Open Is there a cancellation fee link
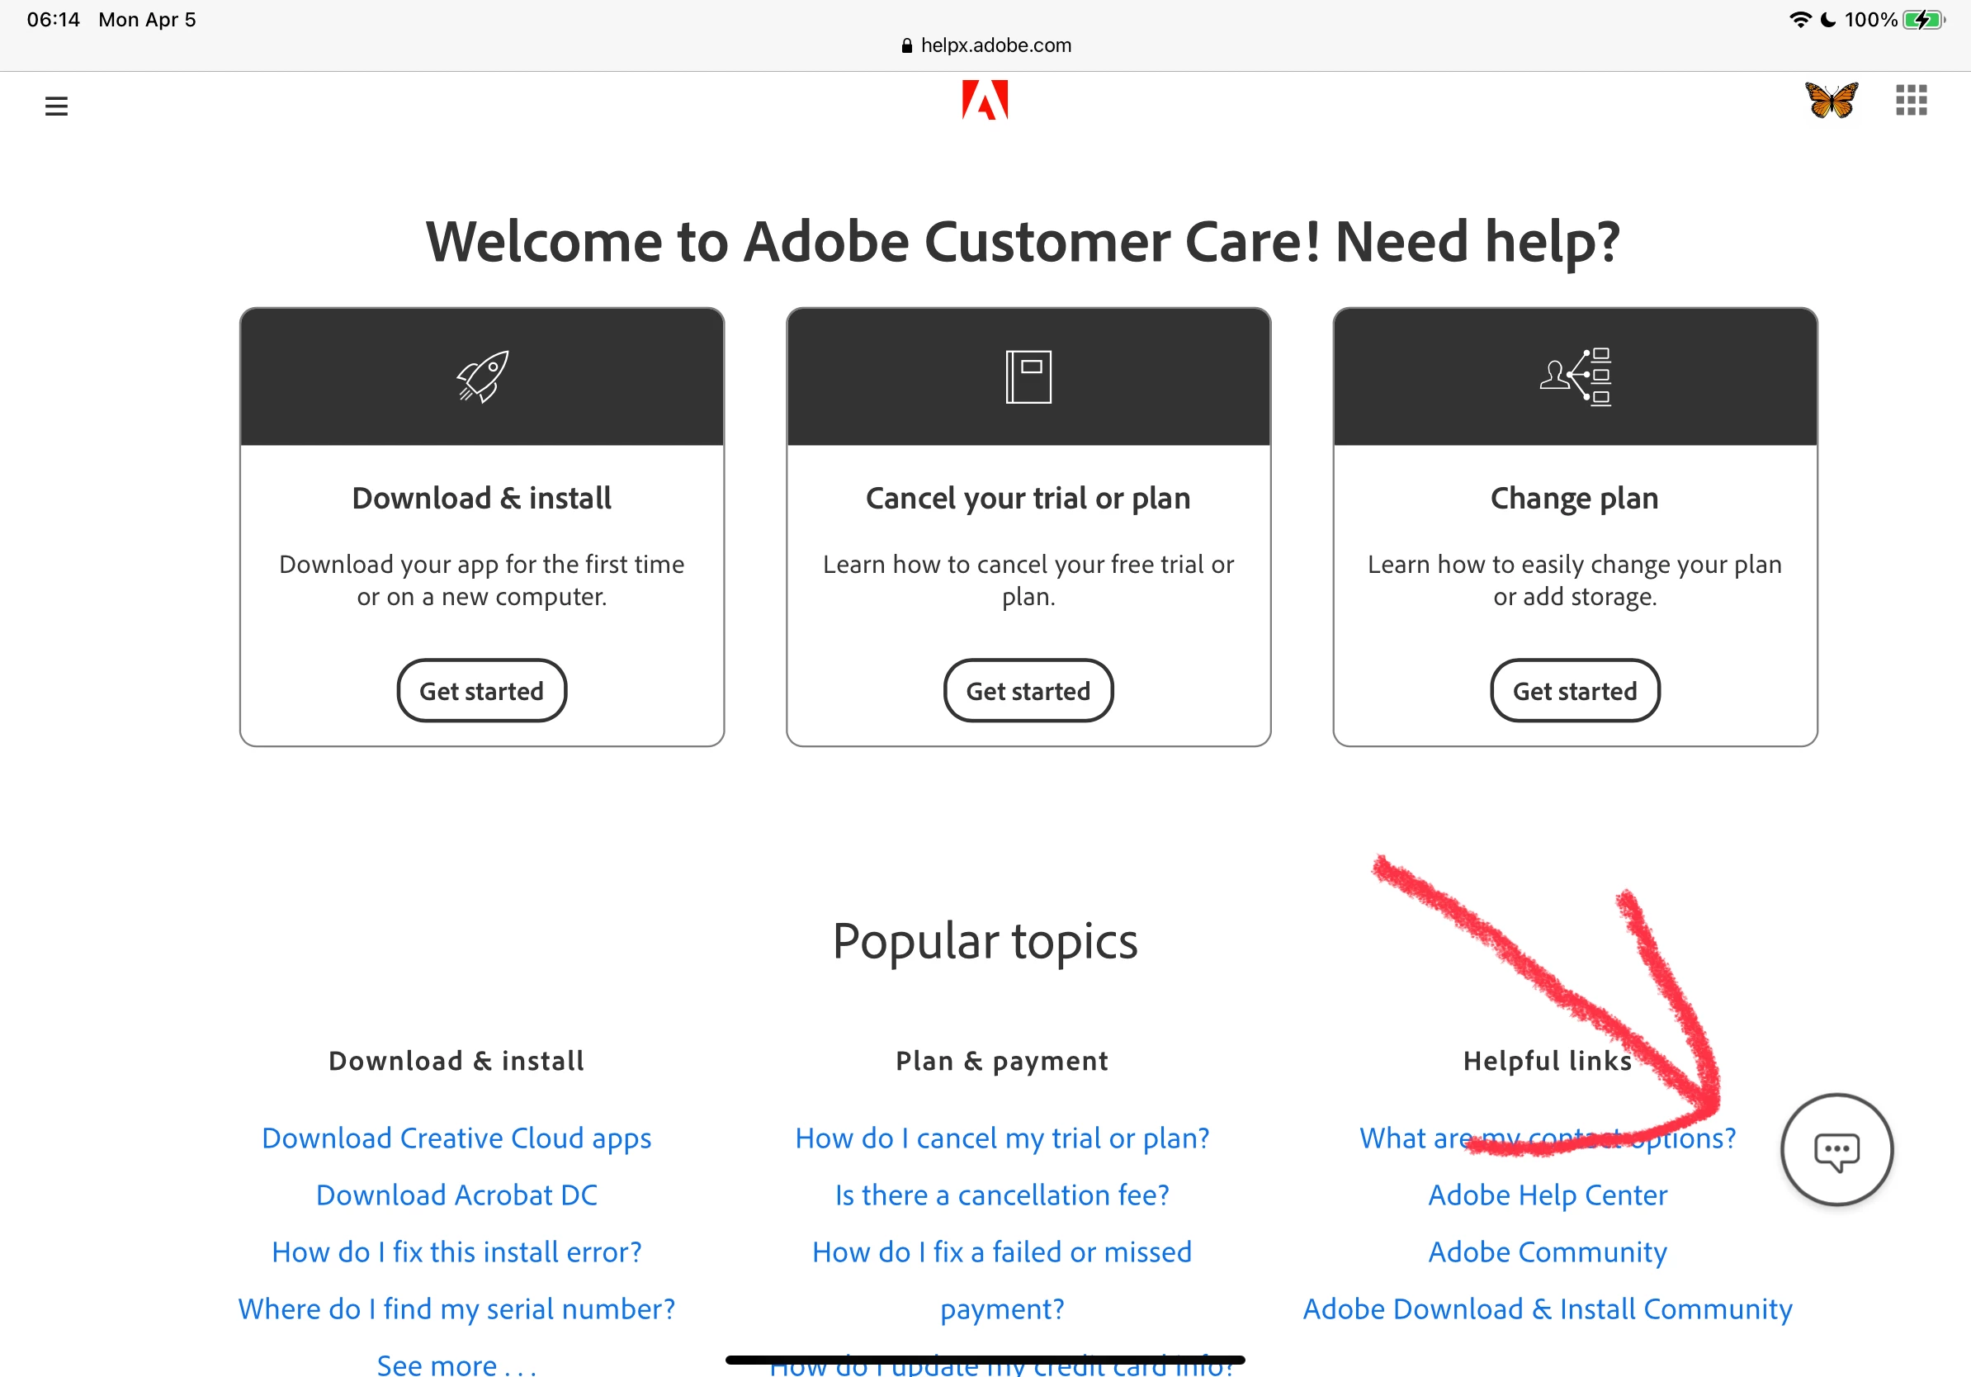Image resolution: width=1971 pixels, height=1377 pixels. 1001,1195
